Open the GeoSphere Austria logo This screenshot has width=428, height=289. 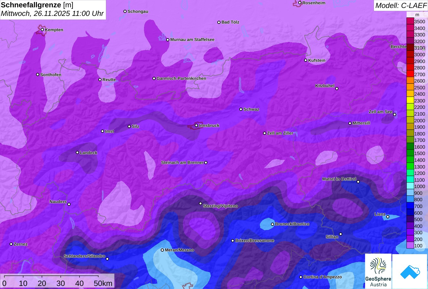pos(378,271)
